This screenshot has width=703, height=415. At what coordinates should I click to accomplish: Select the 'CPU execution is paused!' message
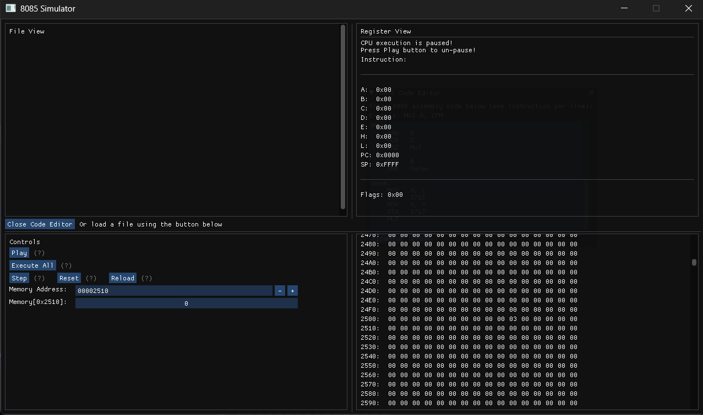pos(407,43)
